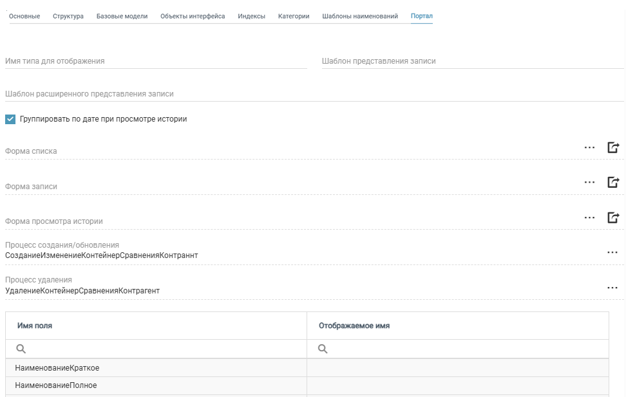The width and height of the screenshot is (626, 397).
Task: Toggle Группировать по дате при просмотре истории
Action: point(10,119)
